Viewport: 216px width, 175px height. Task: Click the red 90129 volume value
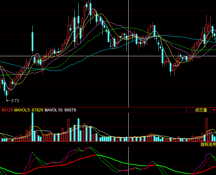pos(7,110)
